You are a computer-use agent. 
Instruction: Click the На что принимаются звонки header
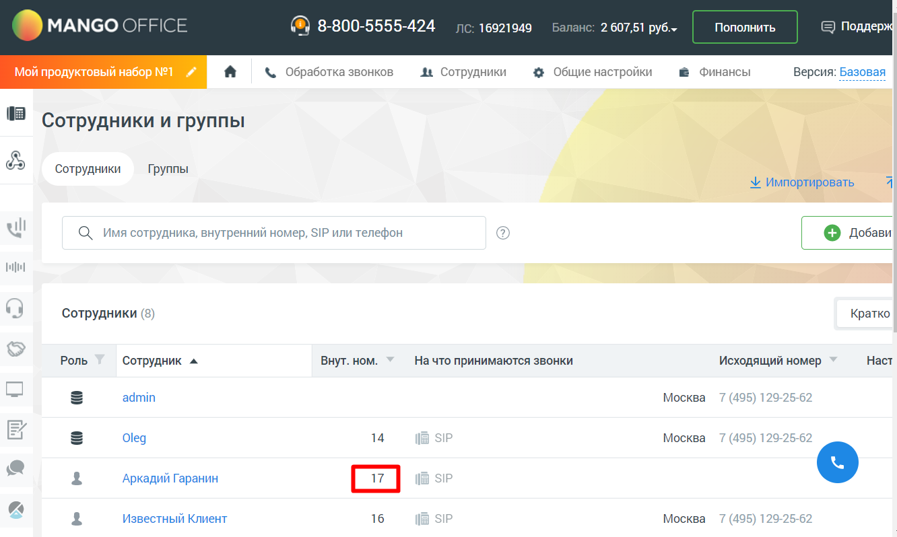(494, 361)
